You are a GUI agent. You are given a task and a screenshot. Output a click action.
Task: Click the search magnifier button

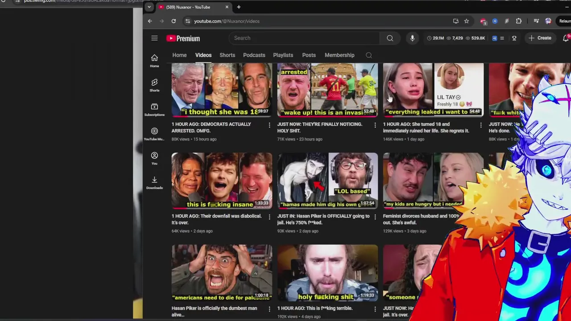click(x=390, y=38)
